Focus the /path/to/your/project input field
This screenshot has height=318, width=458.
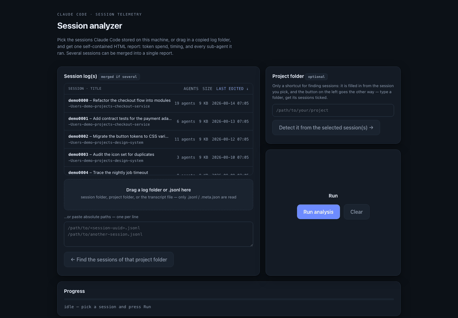(333, 110)
